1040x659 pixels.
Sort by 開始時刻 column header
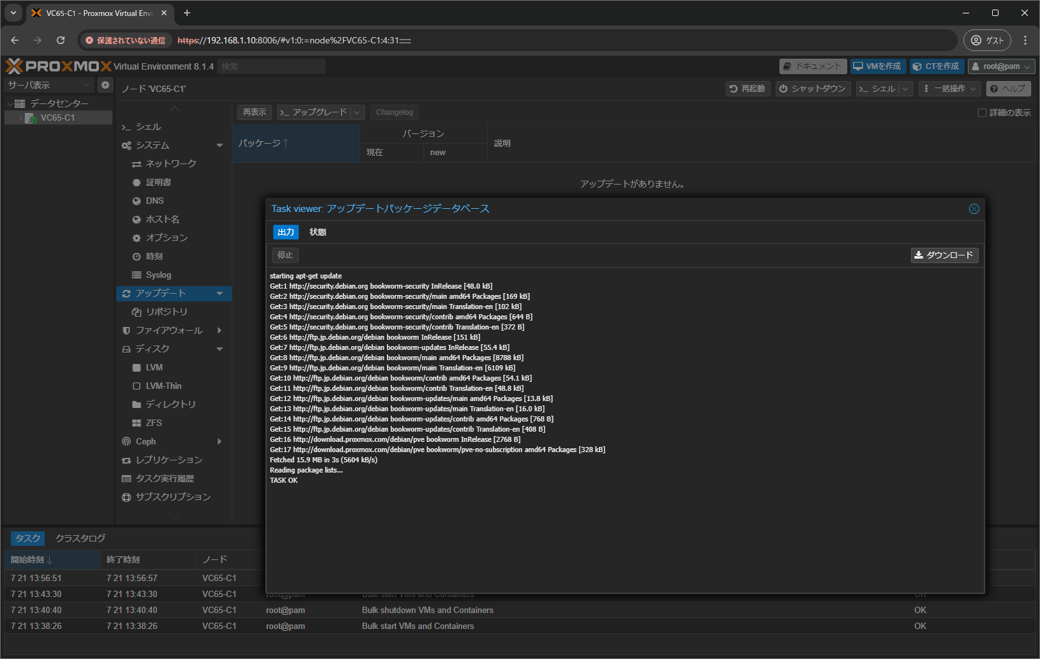click(52, 560)
